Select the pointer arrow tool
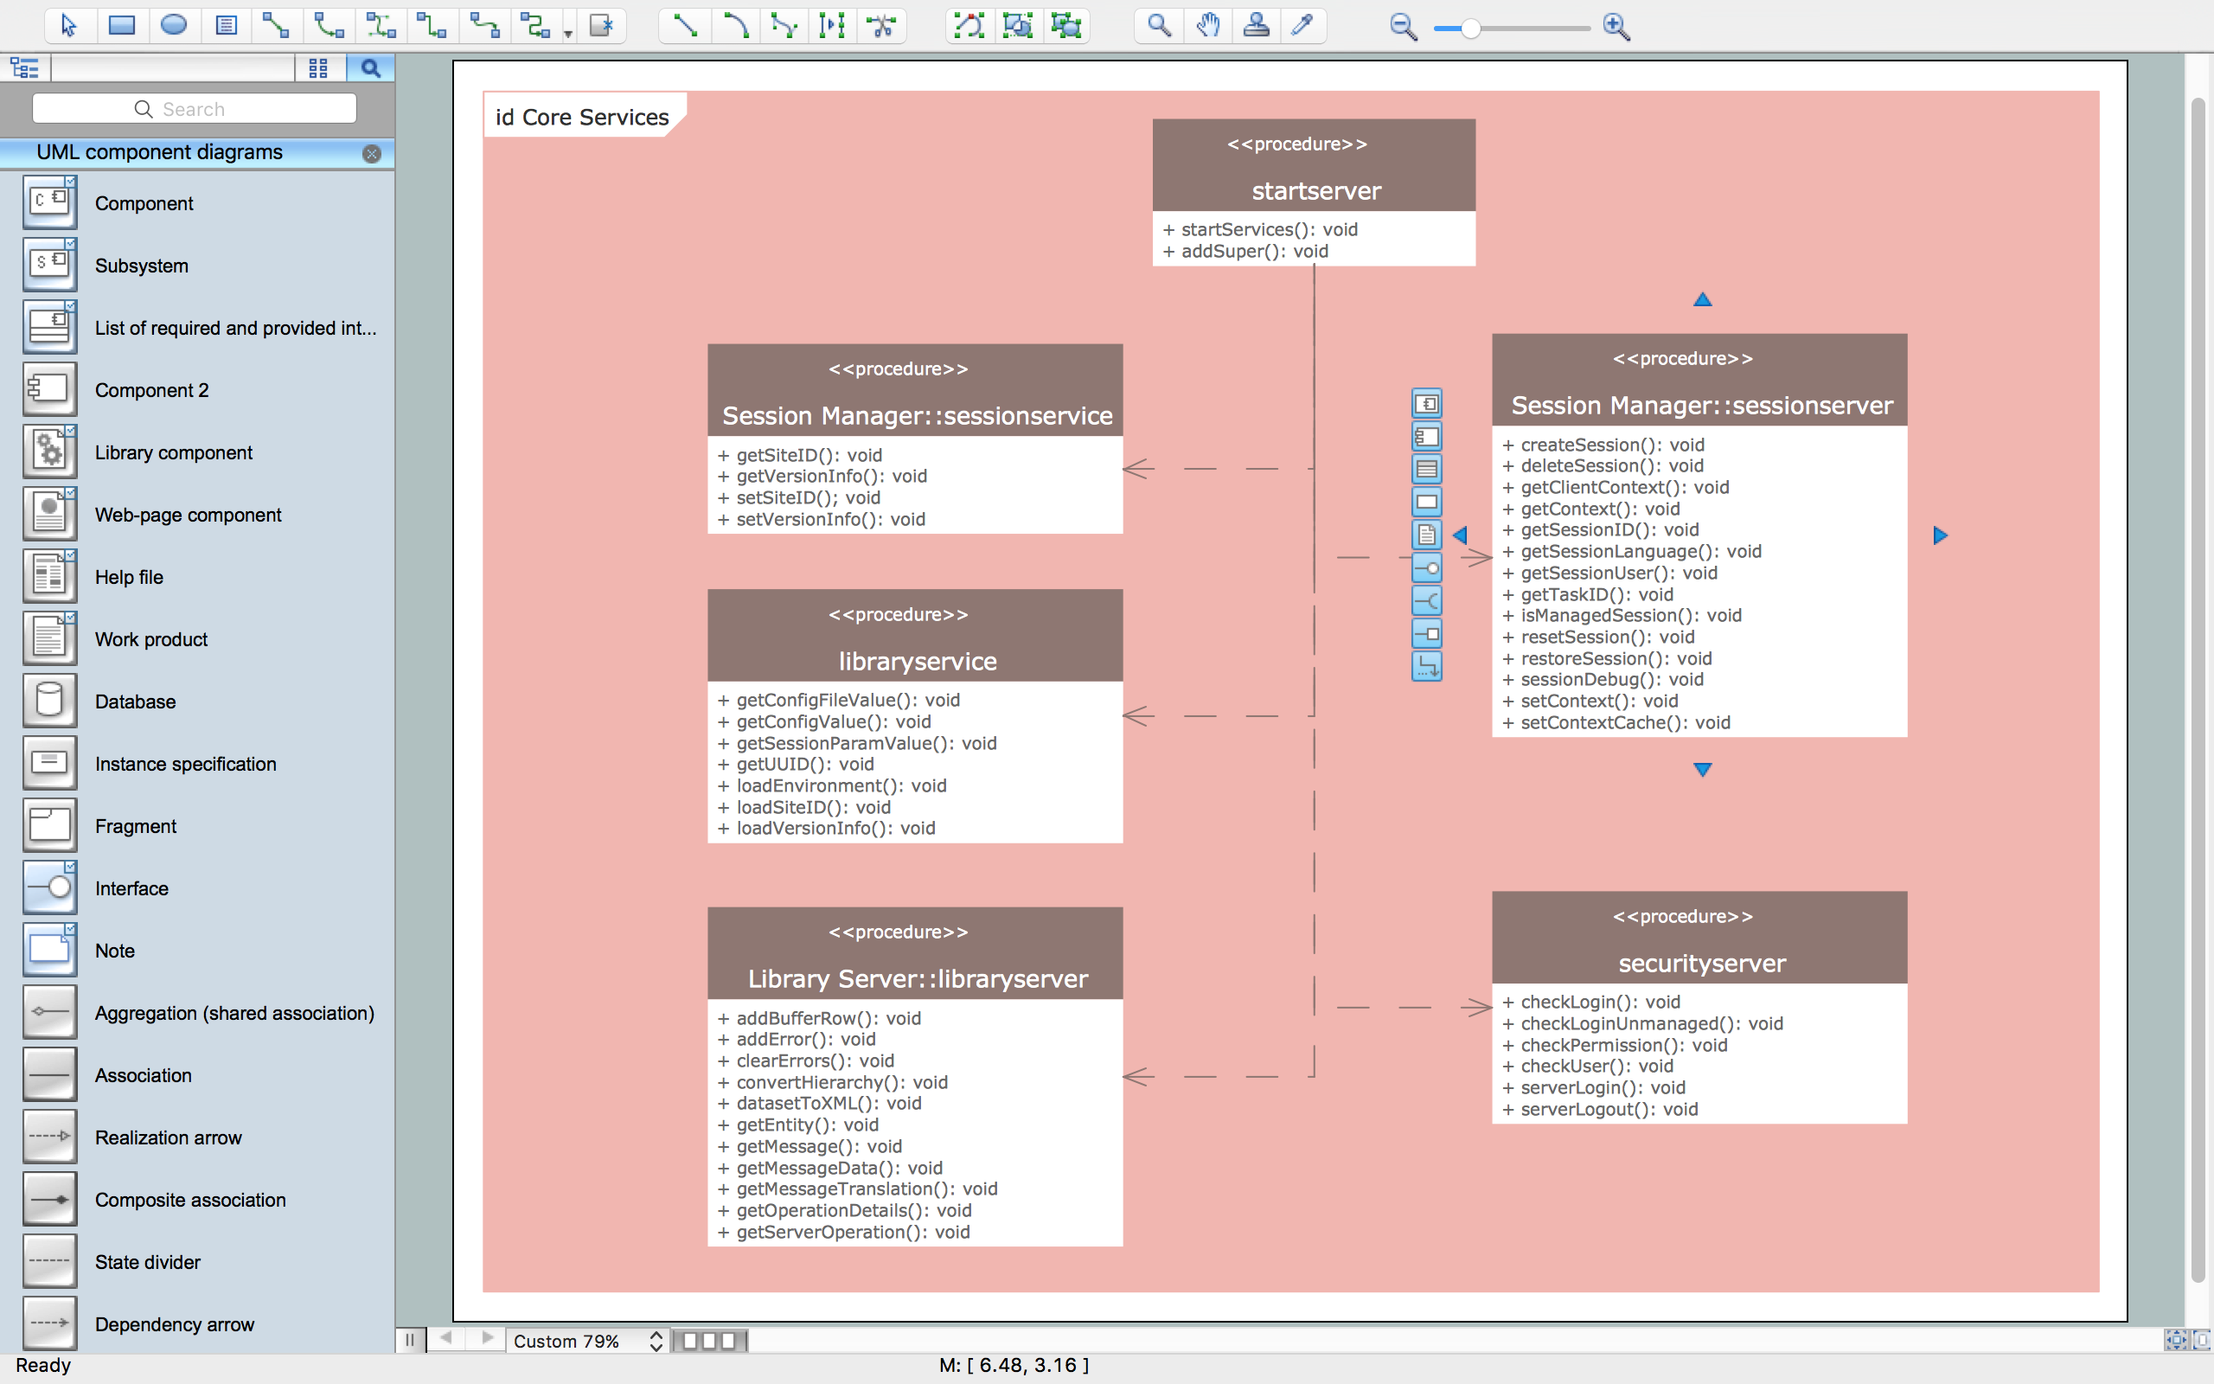 coord(68,26)
